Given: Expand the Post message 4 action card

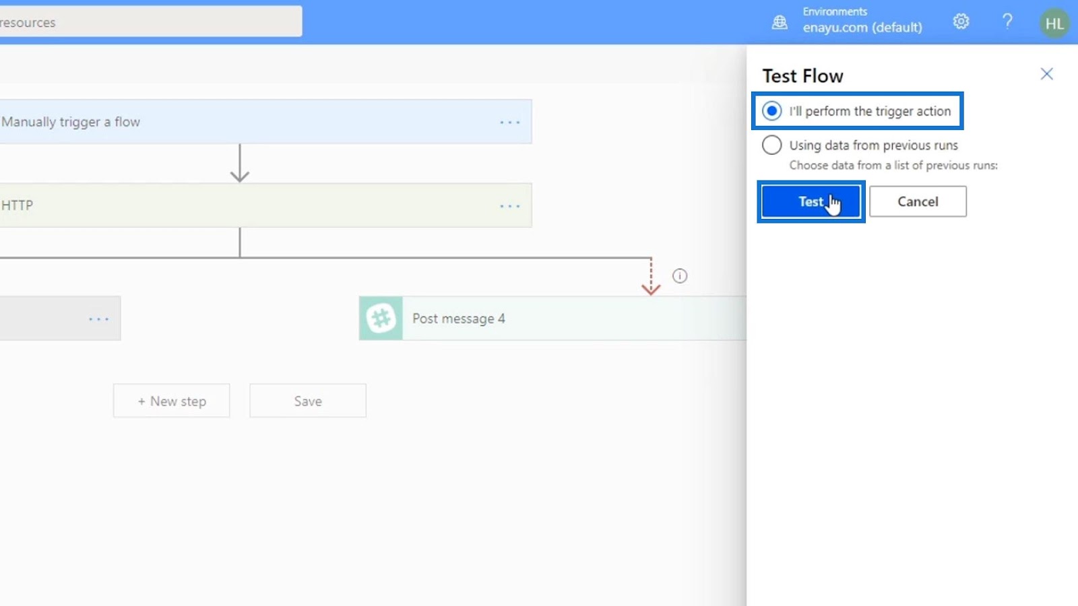Looking at the screenshot, I should coord(552,318).
